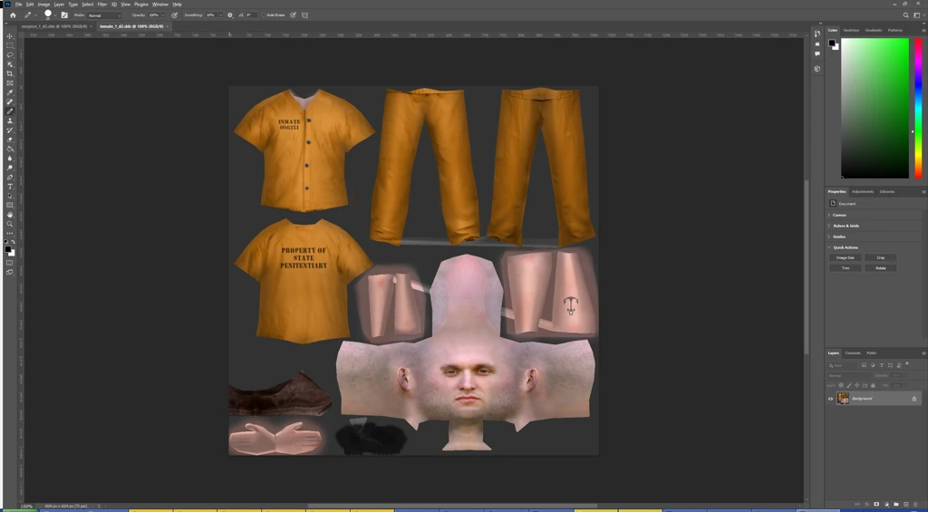Image resolution: width=928 pixels, height=512 pixels.
Task: Open the Mode Normal dropdown
Action: tap(104, 15)
